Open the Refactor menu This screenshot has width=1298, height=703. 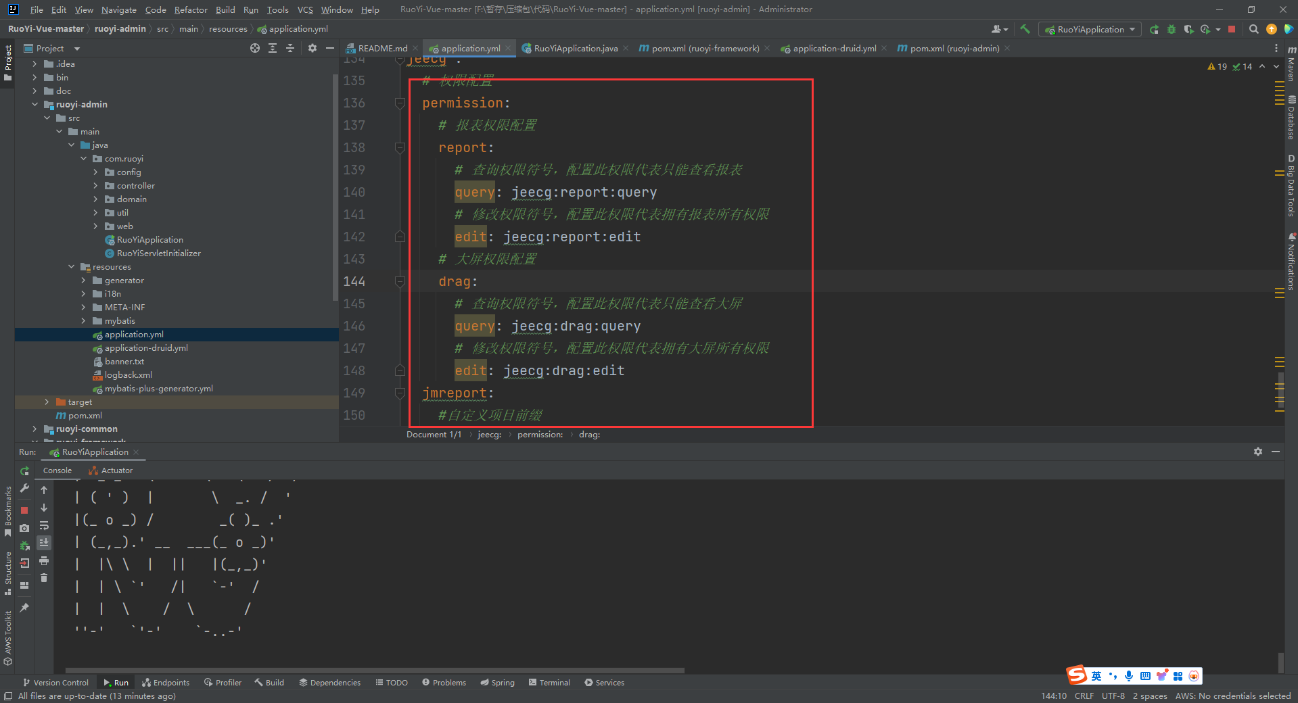pos(191,9)
